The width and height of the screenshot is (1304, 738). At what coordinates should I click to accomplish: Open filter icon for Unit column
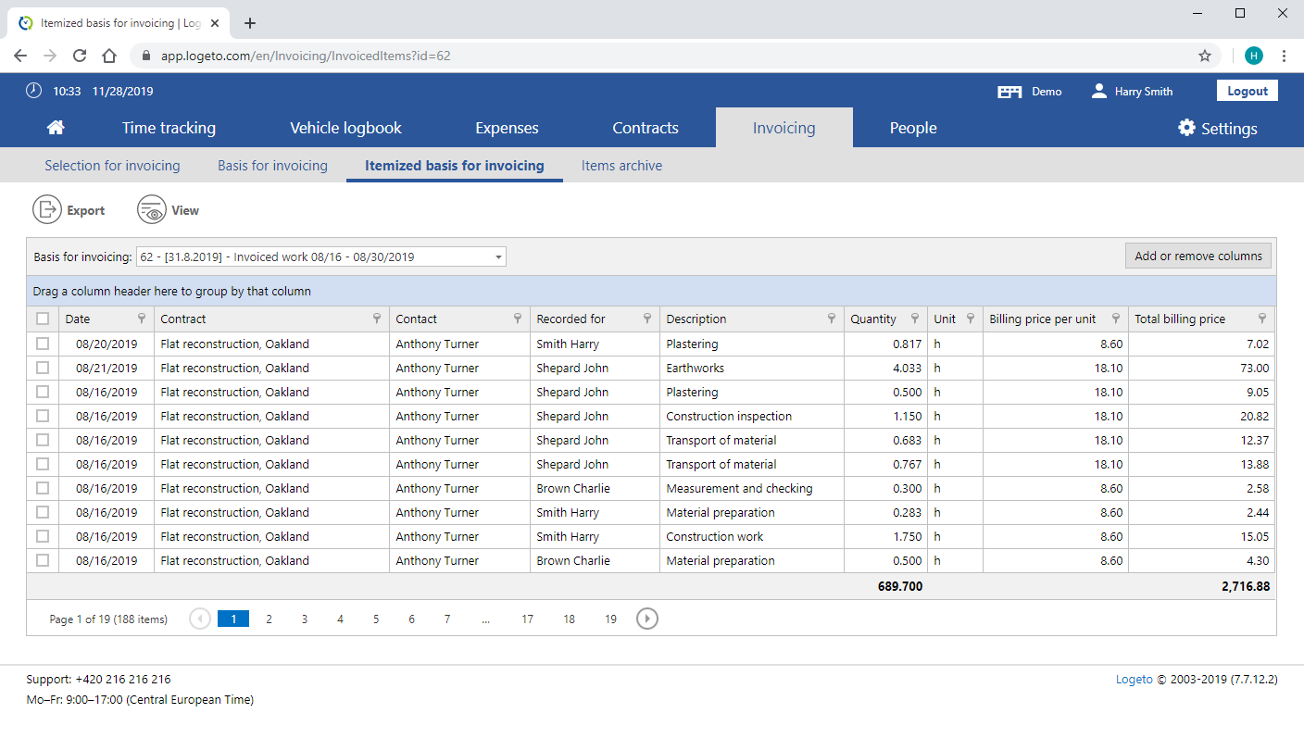click(971, 319)
